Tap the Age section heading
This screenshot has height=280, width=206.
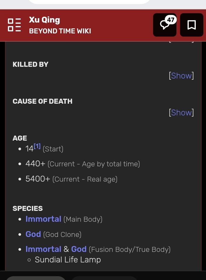20,138
